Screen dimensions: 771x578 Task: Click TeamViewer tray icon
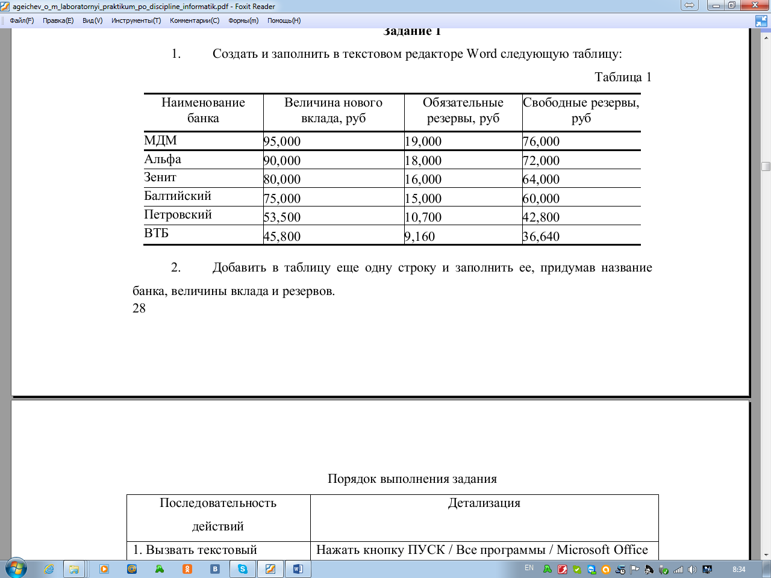point(592,569)
